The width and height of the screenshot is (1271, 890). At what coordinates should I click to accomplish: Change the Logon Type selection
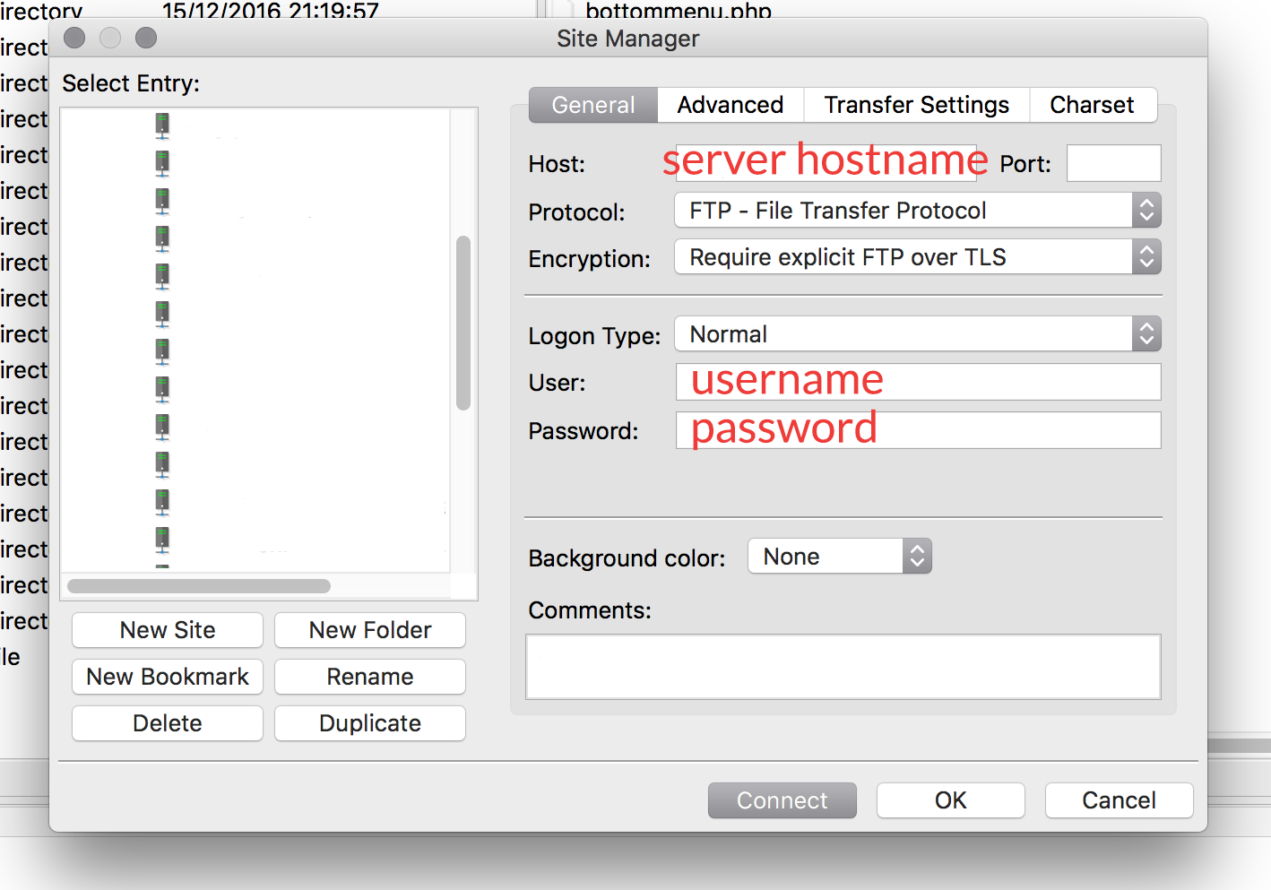coord(917,334)
